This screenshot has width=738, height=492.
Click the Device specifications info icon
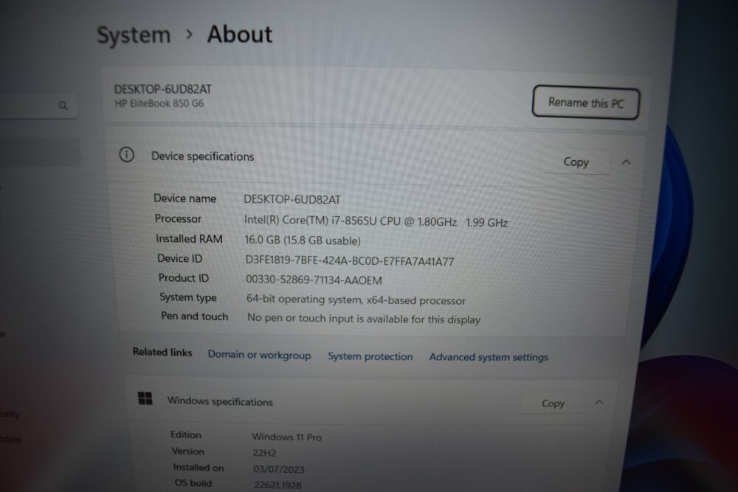coord(127,154)
